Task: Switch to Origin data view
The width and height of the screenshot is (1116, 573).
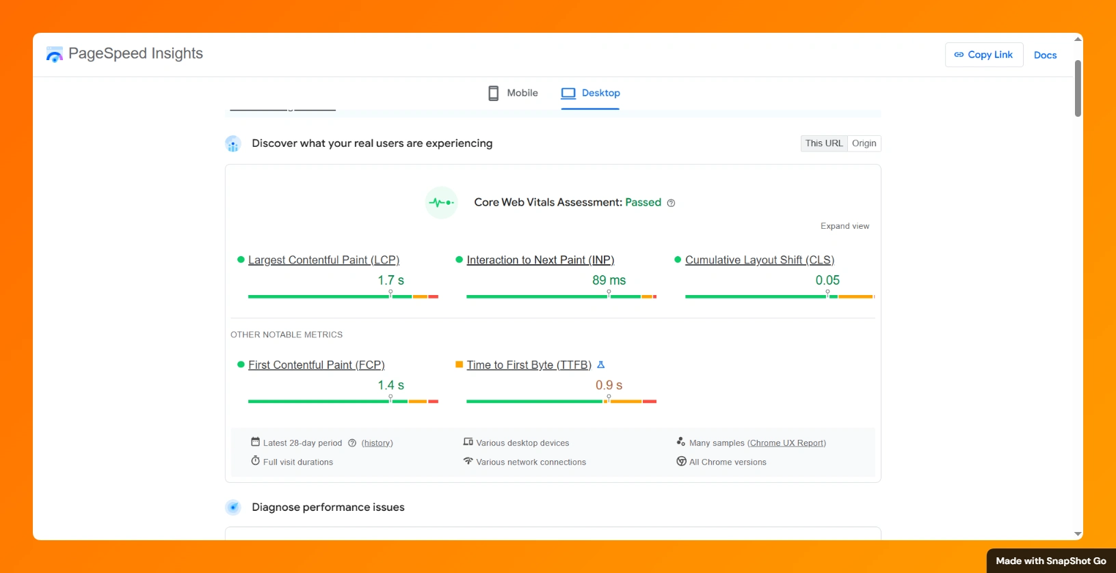Action: pyautogui.click(x=864, y=143)
